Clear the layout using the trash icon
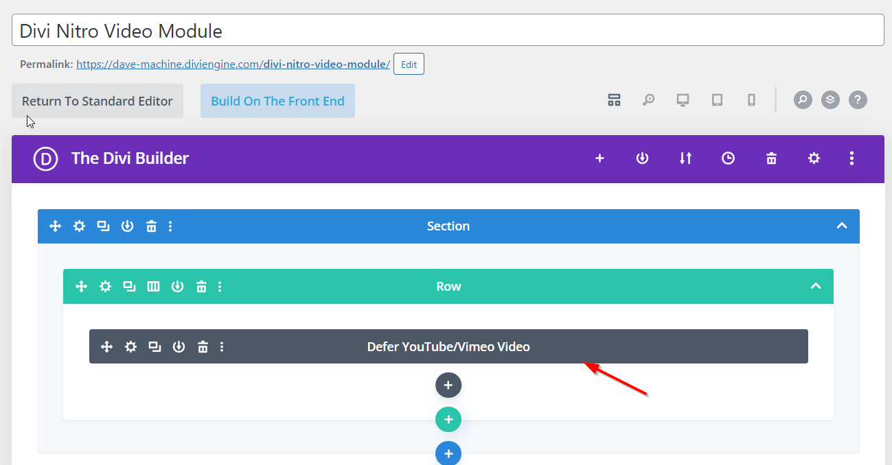892x465 pixels. [x=771, y=158]
